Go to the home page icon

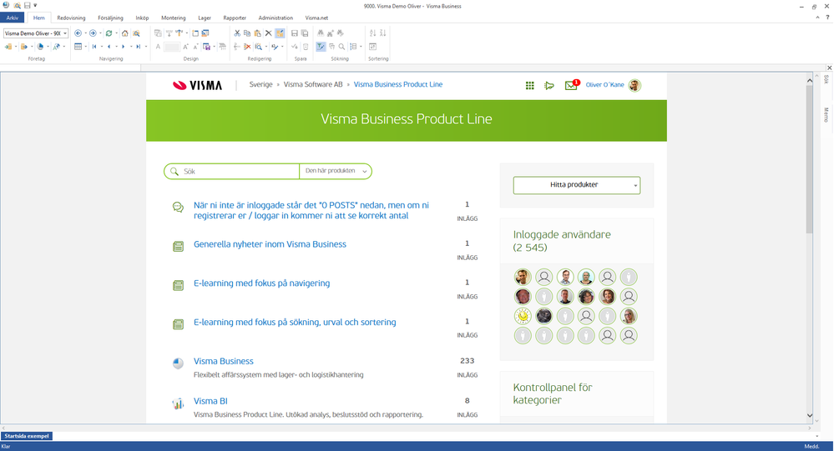(x=124, y=33)
